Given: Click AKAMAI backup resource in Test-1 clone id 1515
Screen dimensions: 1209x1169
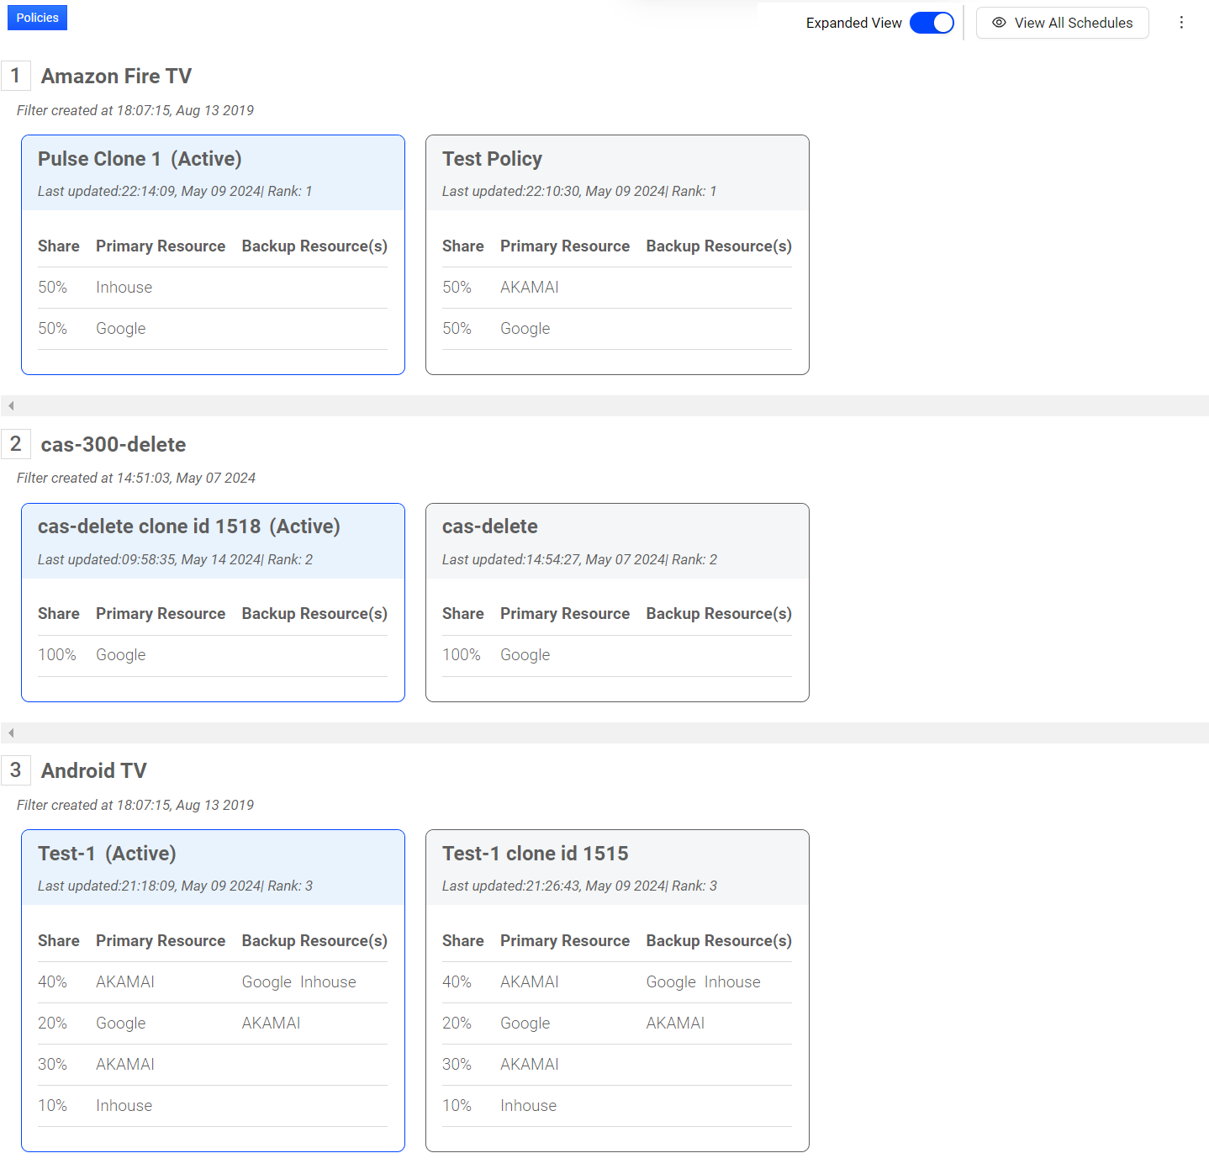Looking at the screenshot, I should click(676, 1024).
